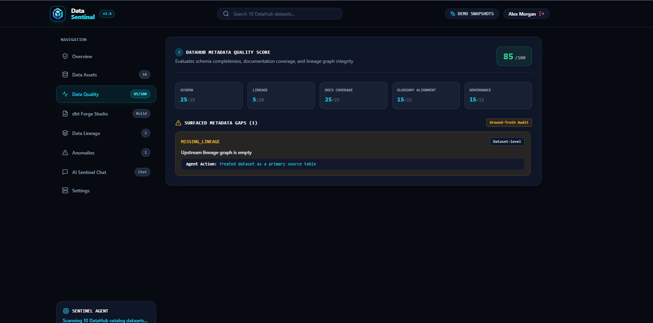Select the Data Quality nav item
The height and width of the screenshot is (323, 653).
[106, 94]
